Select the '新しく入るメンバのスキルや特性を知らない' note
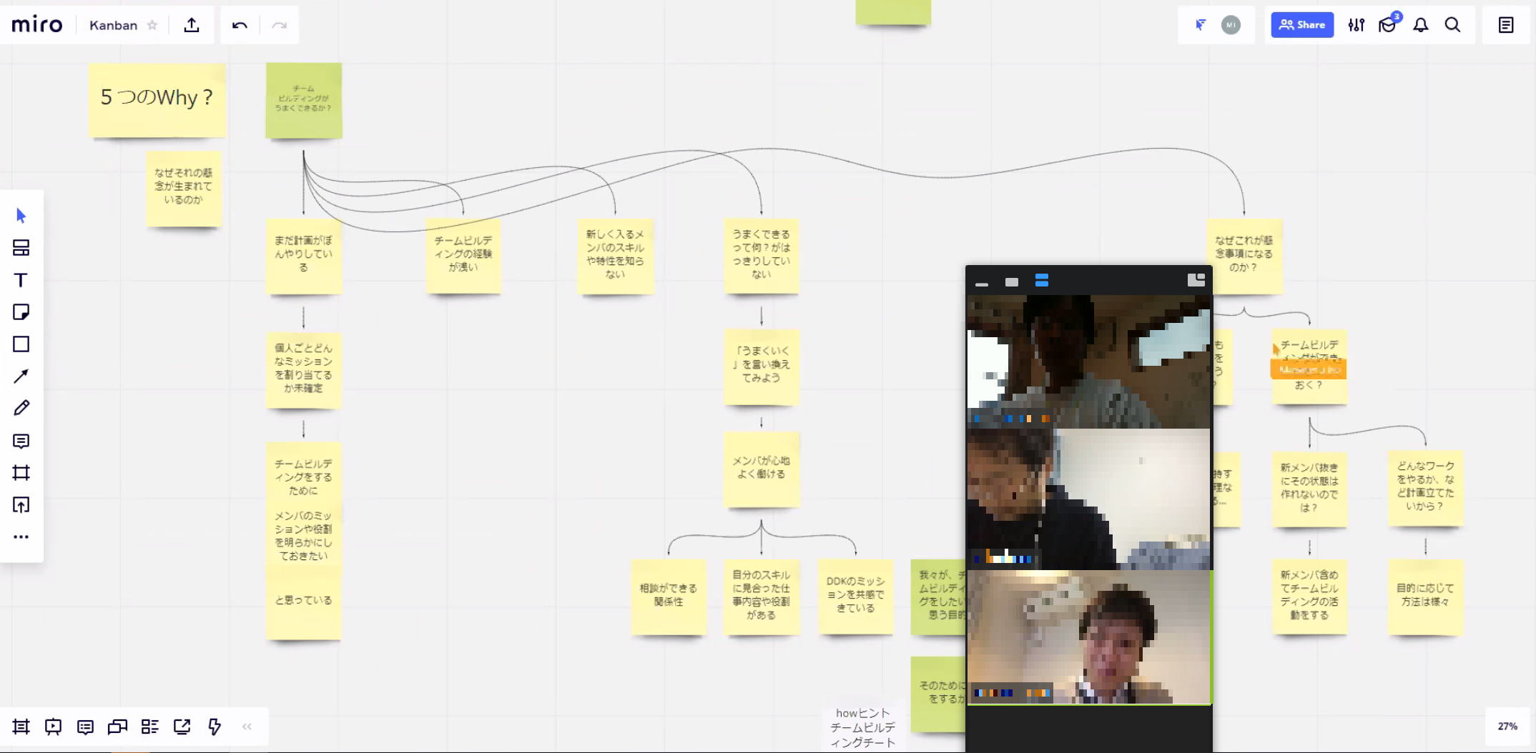 (x=615, y=255)
